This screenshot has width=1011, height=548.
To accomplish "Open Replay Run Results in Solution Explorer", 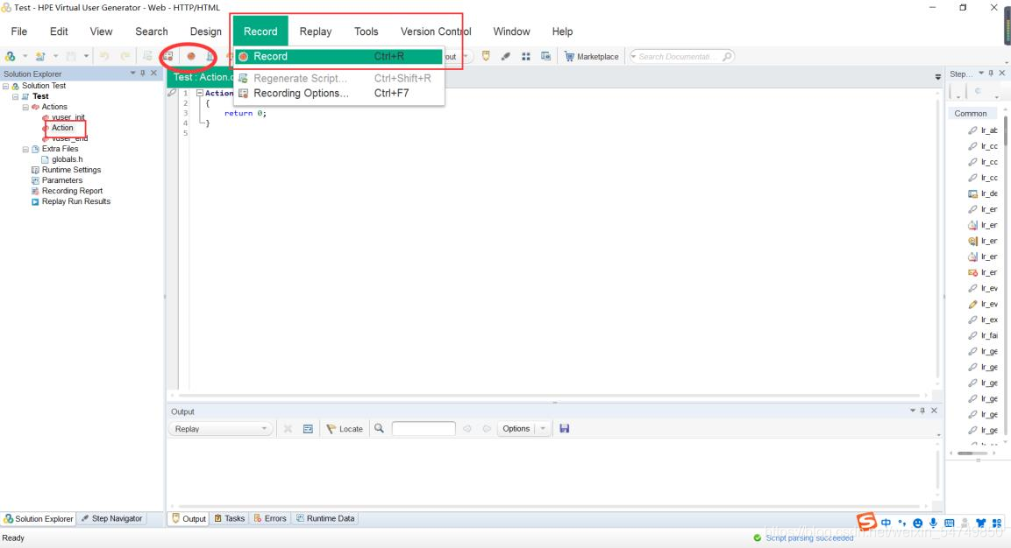I will (75, 201).
